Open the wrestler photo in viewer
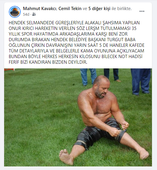Image resolution: width=157 pixels, height=170 pixels. 78,117
